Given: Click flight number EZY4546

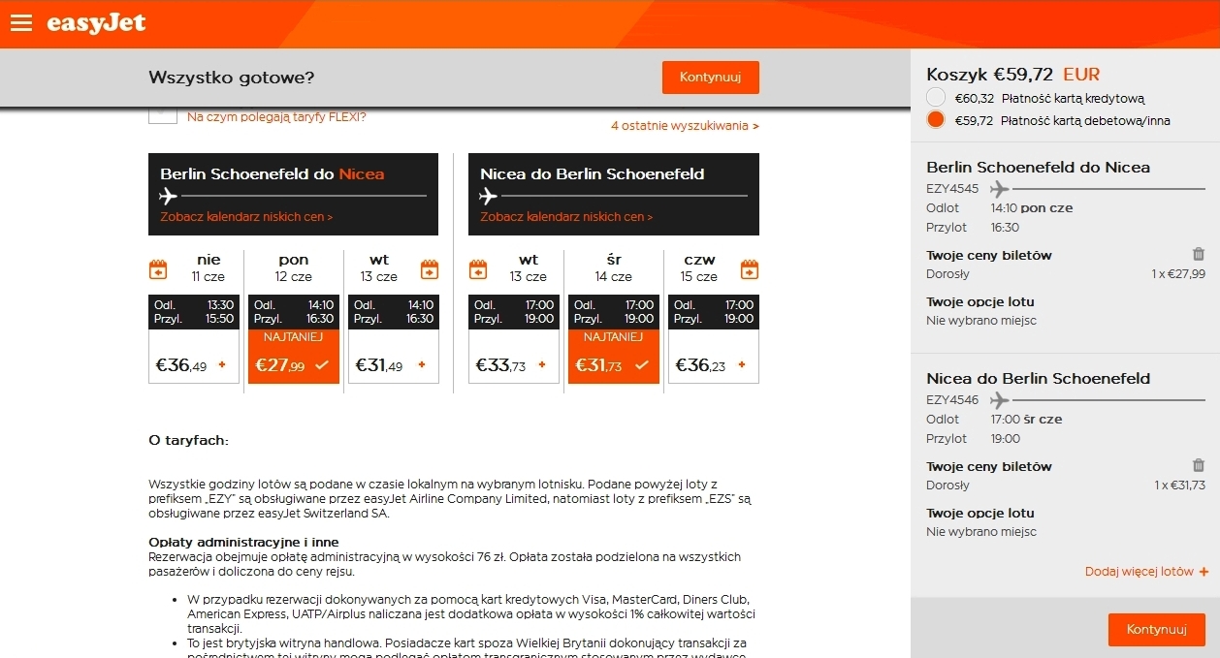Looking at the screenshot, I should (952, 400).
